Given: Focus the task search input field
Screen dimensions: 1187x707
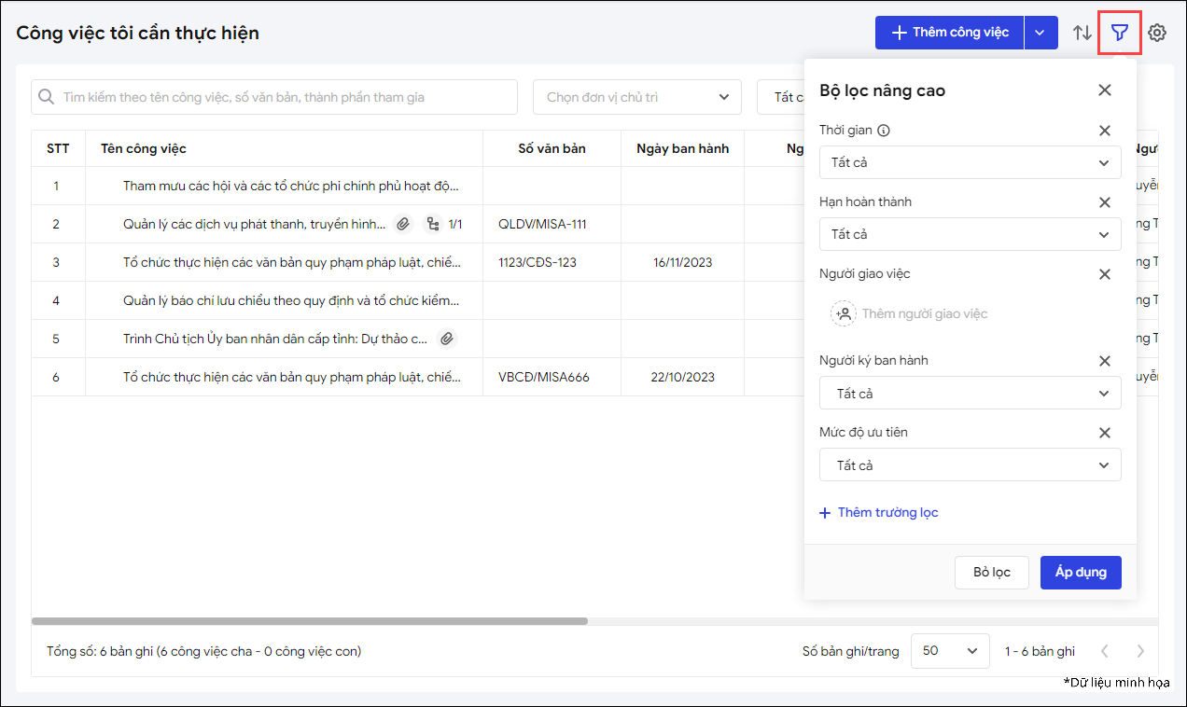Looking at the screenshot, I should click(x=274, y=97).
